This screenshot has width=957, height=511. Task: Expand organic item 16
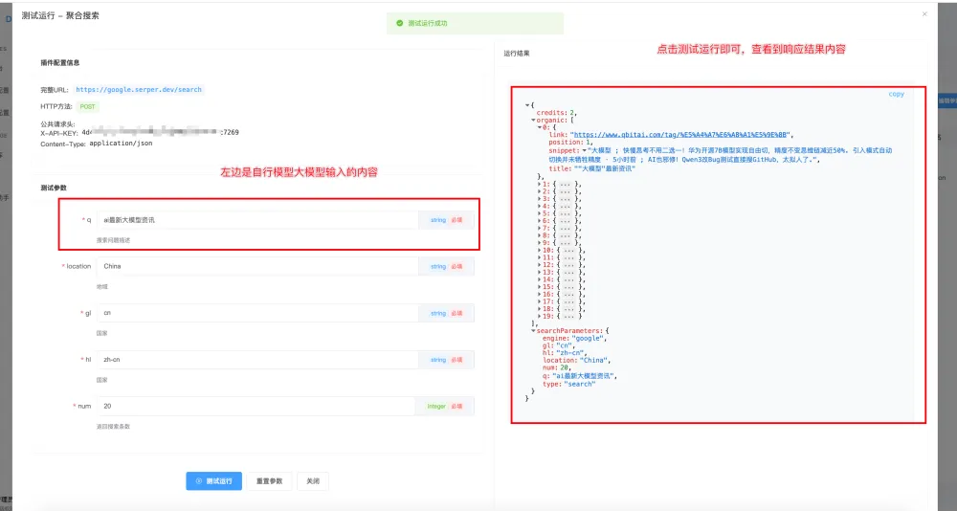pos(540,295)
